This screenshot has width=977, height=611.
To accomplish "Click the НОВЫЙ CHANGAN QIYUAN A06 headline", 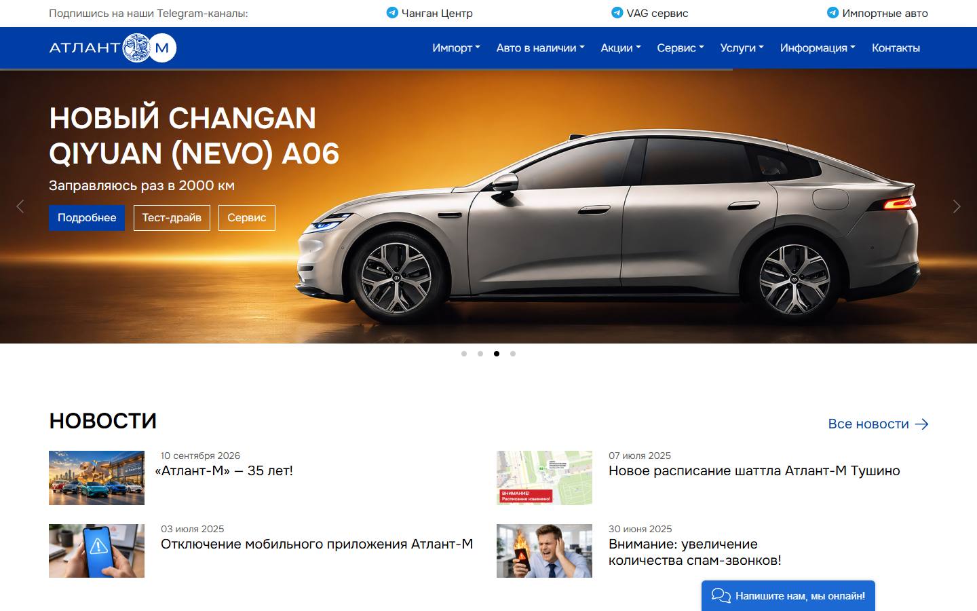I will coord(194,136).
